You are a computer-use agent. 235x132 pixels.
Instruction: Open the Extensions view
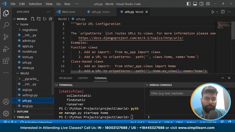[x=6, y=61]
